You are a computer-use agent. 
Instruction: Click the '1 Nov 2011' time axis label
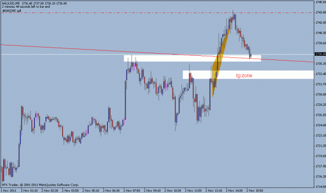click(8, 190)
